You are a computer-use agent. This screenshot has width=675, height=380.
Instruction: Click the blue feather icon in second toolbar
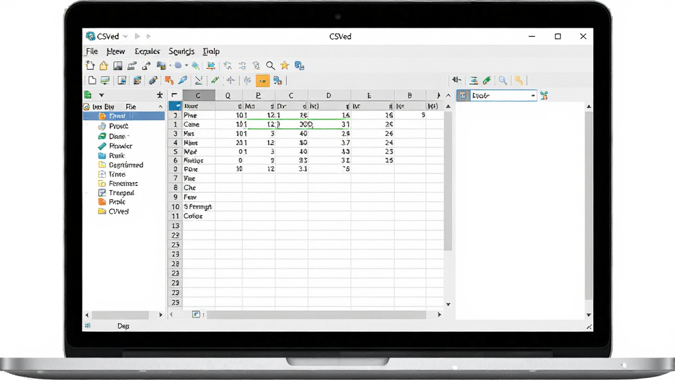(x=183, y=80)
